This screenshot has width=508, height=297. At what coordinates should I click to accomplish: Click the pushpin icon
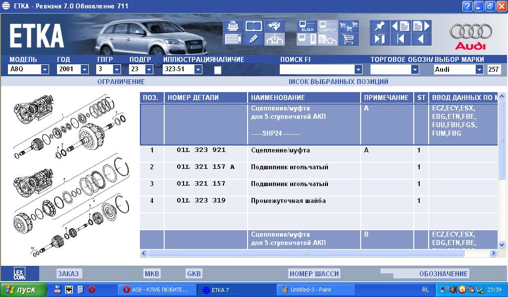[380, 26]
